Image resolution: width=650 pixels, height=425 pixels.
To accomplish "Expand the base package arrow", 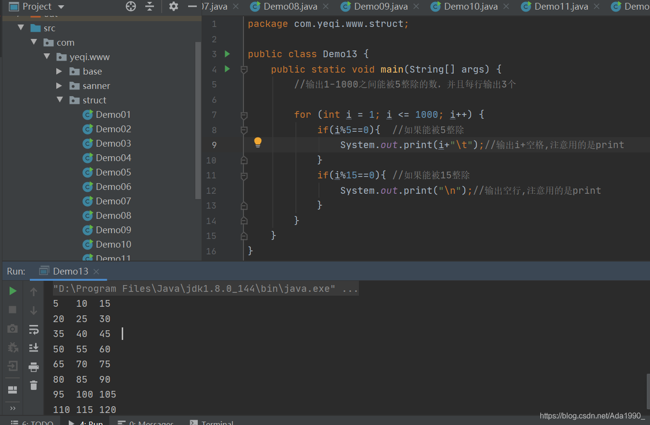I will [x=59, y=71].
